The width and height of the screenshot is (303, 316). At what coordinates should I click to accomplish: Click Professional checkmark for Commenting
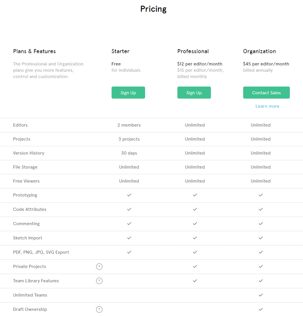(x=195, y=224)
